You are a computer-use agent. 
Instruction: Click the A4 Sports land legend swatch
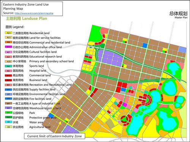click(x=8, y=66)
